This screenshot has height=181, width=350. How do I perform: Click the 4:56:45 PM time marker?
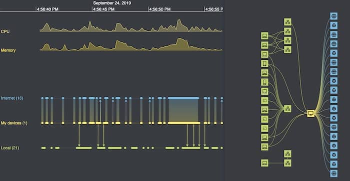(x=103, y=9)
